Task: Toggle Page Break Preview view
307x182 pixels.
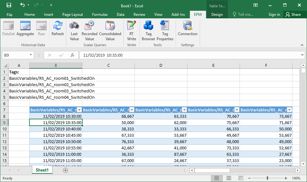Action: pyautogui.click(x=241, y=178)
